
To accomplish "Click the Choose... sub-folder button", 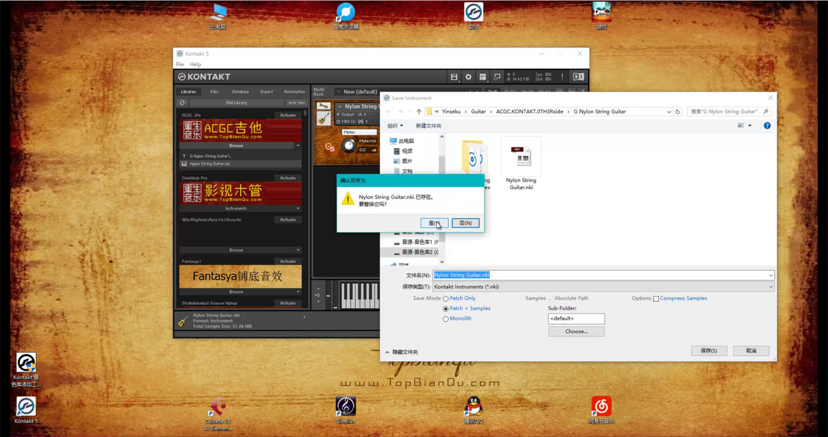I will [576, 331].
